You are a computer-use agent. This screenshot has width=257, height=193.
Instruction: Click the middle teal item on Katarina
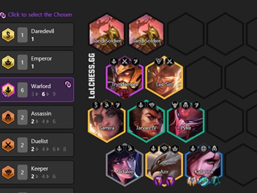(203, 181)
